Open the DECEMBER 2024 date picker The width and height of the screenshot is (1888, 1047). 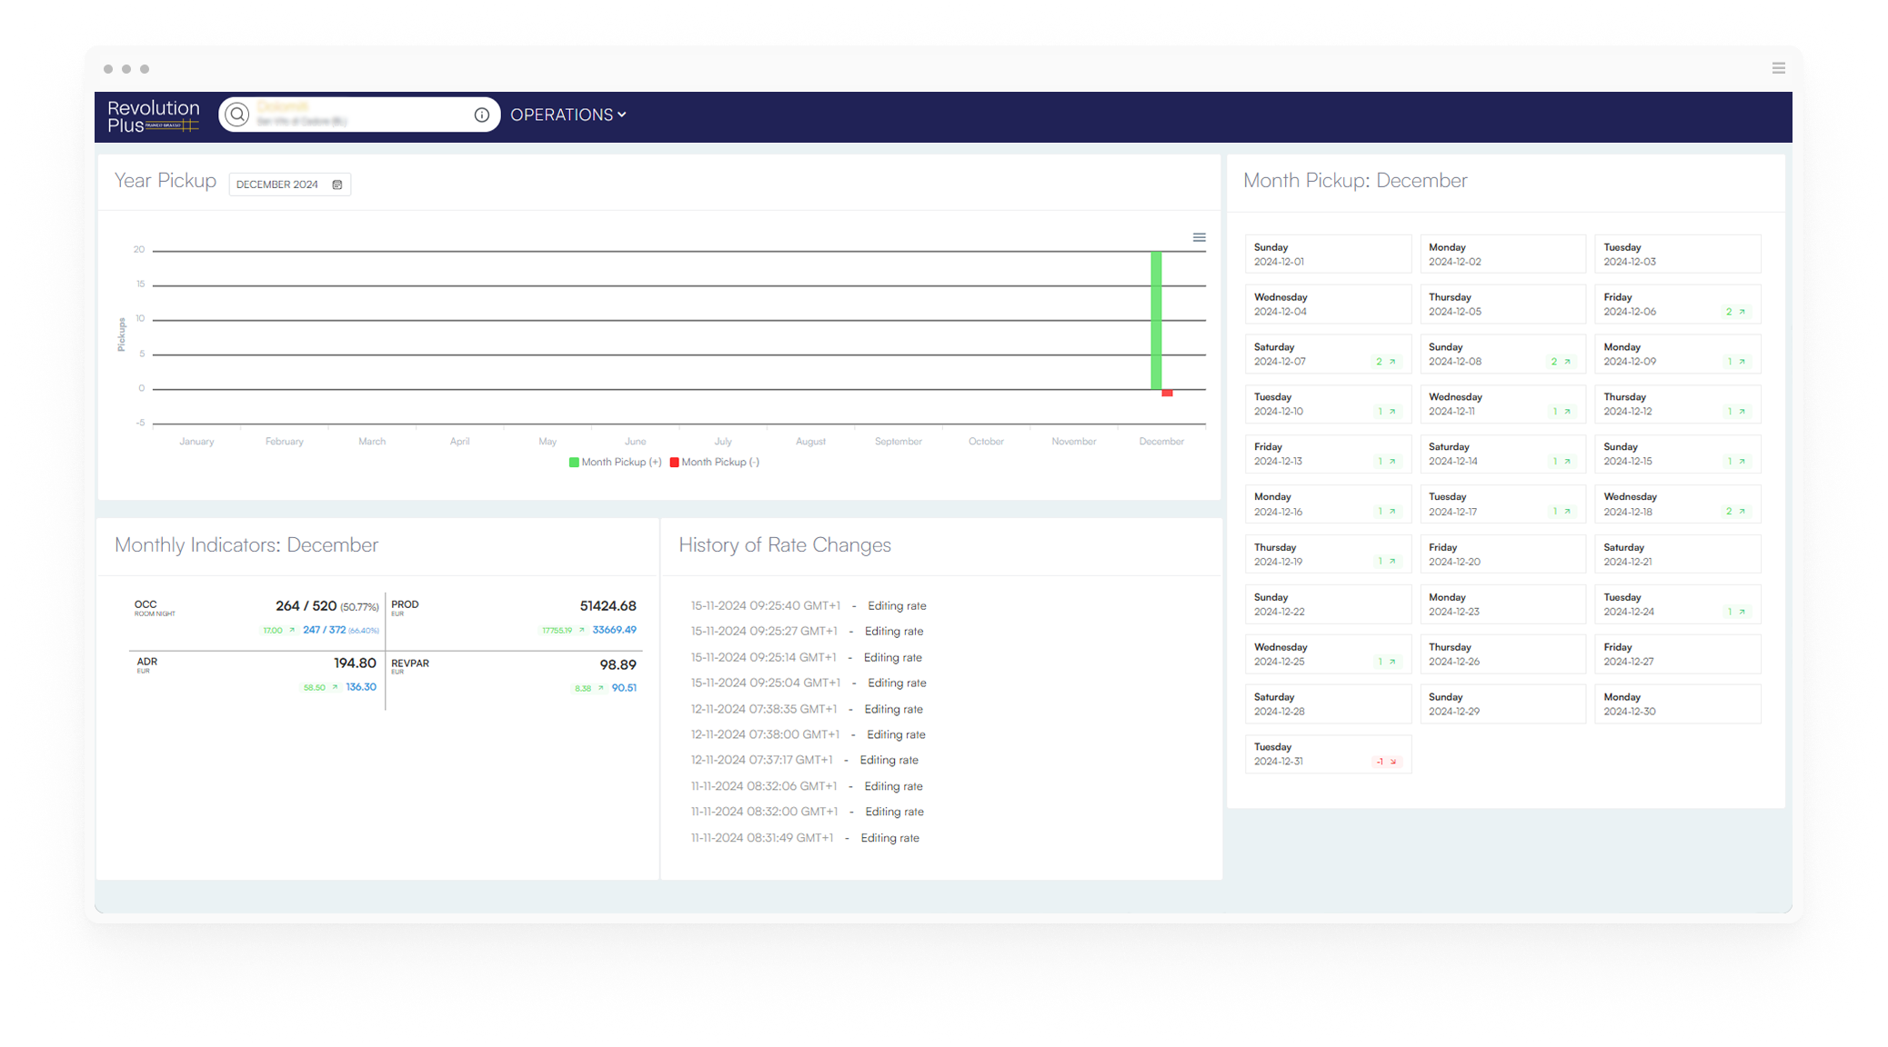(x=277, y=184)
